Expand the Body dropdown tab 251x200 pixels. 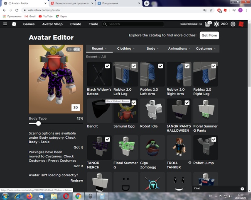[153, 48]
